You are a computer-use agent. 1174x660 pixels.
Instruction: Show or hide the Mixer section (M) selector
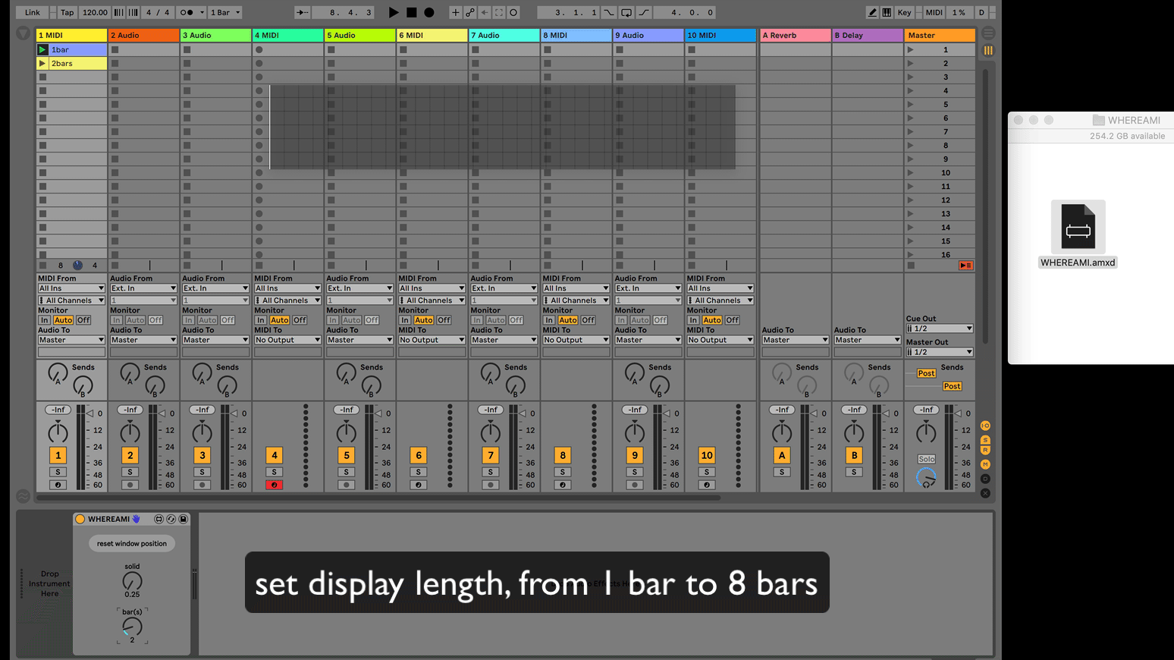[985, 464]
